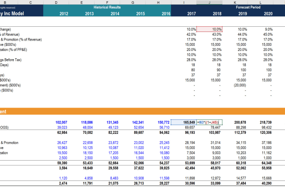Select column G header

pos(133,2)
